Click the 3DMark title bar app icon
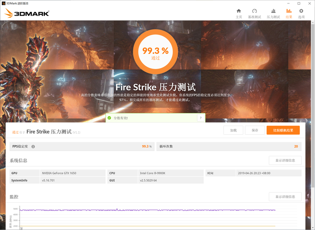The width and height of the screenshot is (315, 230). point(3,3)
